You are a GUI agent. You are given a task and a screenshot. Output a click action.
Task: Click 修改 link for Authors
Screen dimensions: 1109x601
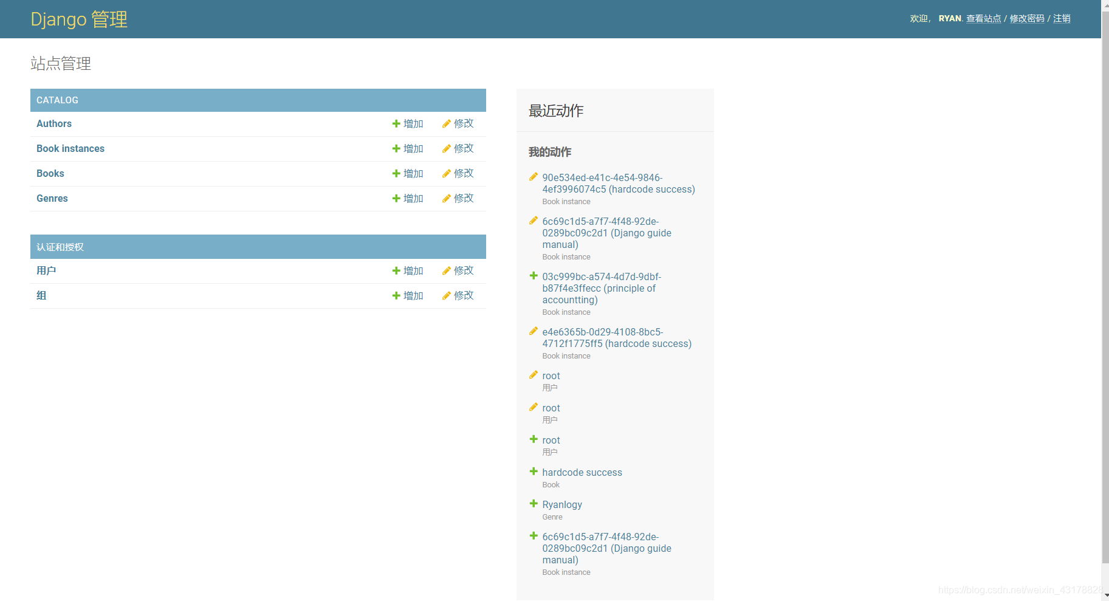[464, 123]
